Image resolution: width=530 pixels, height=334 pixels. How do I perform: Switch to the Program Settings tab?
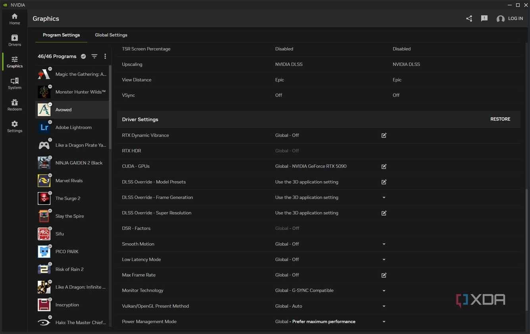click(61, 35)
